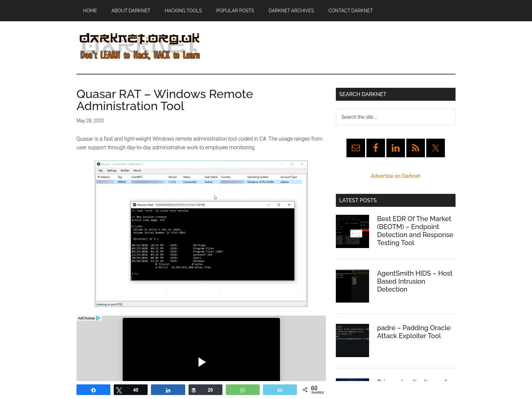Open the Facebook social icon
This screenshot has height=399, width=532.
coord(376,148)
